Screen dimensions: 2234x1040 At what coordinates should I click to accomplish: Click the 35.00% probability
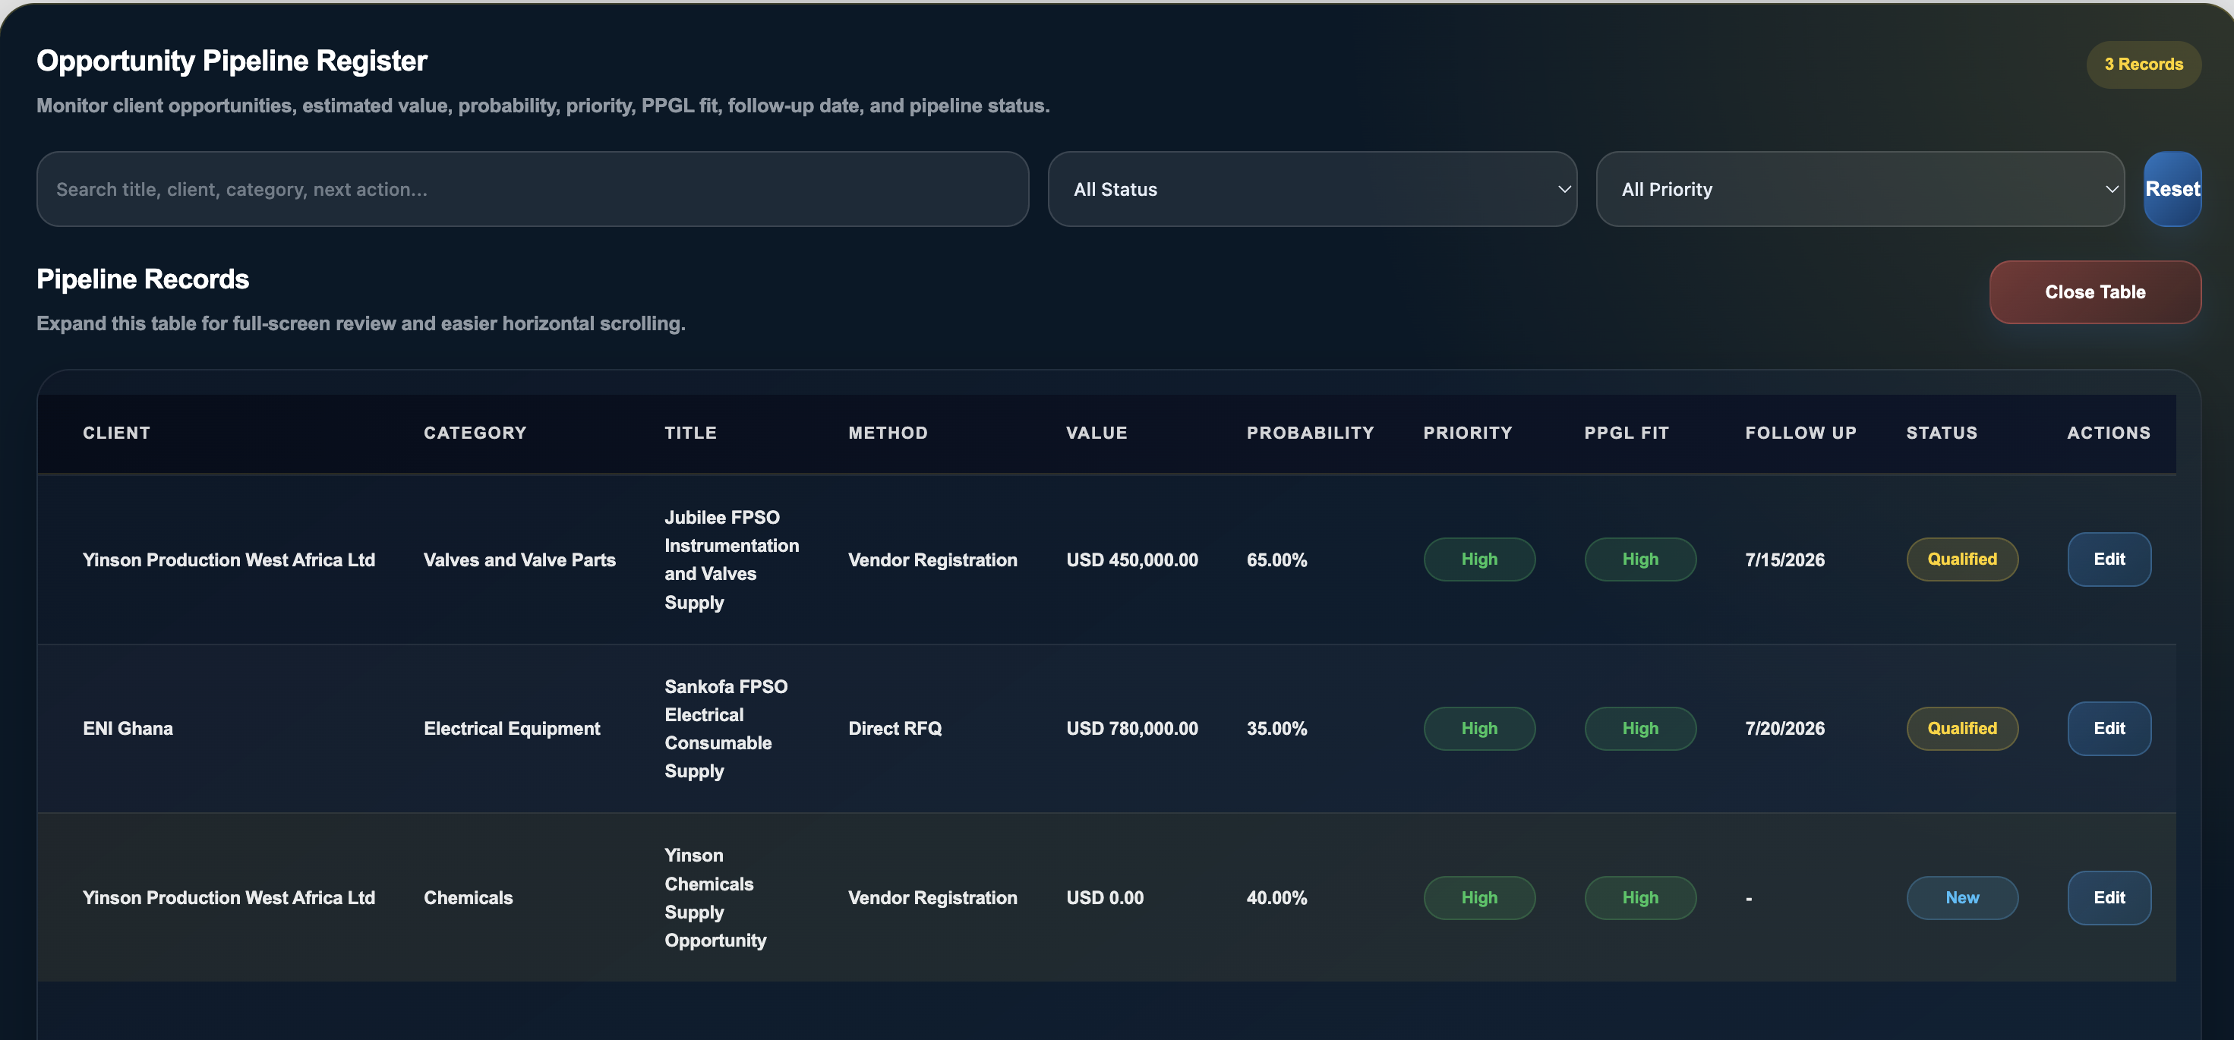(x=1276, y=728)
